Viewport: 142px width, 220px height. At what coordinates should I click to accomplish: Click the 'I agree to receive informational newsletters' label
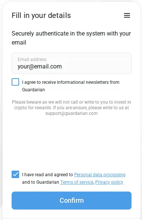point(71,86)
